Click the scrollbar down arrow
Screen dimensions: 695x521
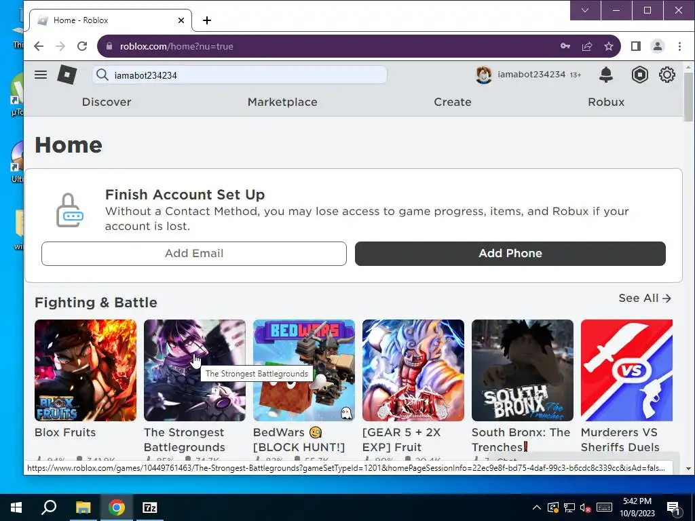click(x=688, y=469)
